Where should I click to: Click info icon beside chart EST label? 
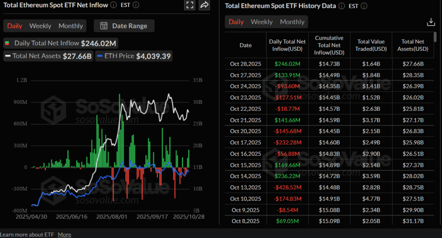point(136,5)
